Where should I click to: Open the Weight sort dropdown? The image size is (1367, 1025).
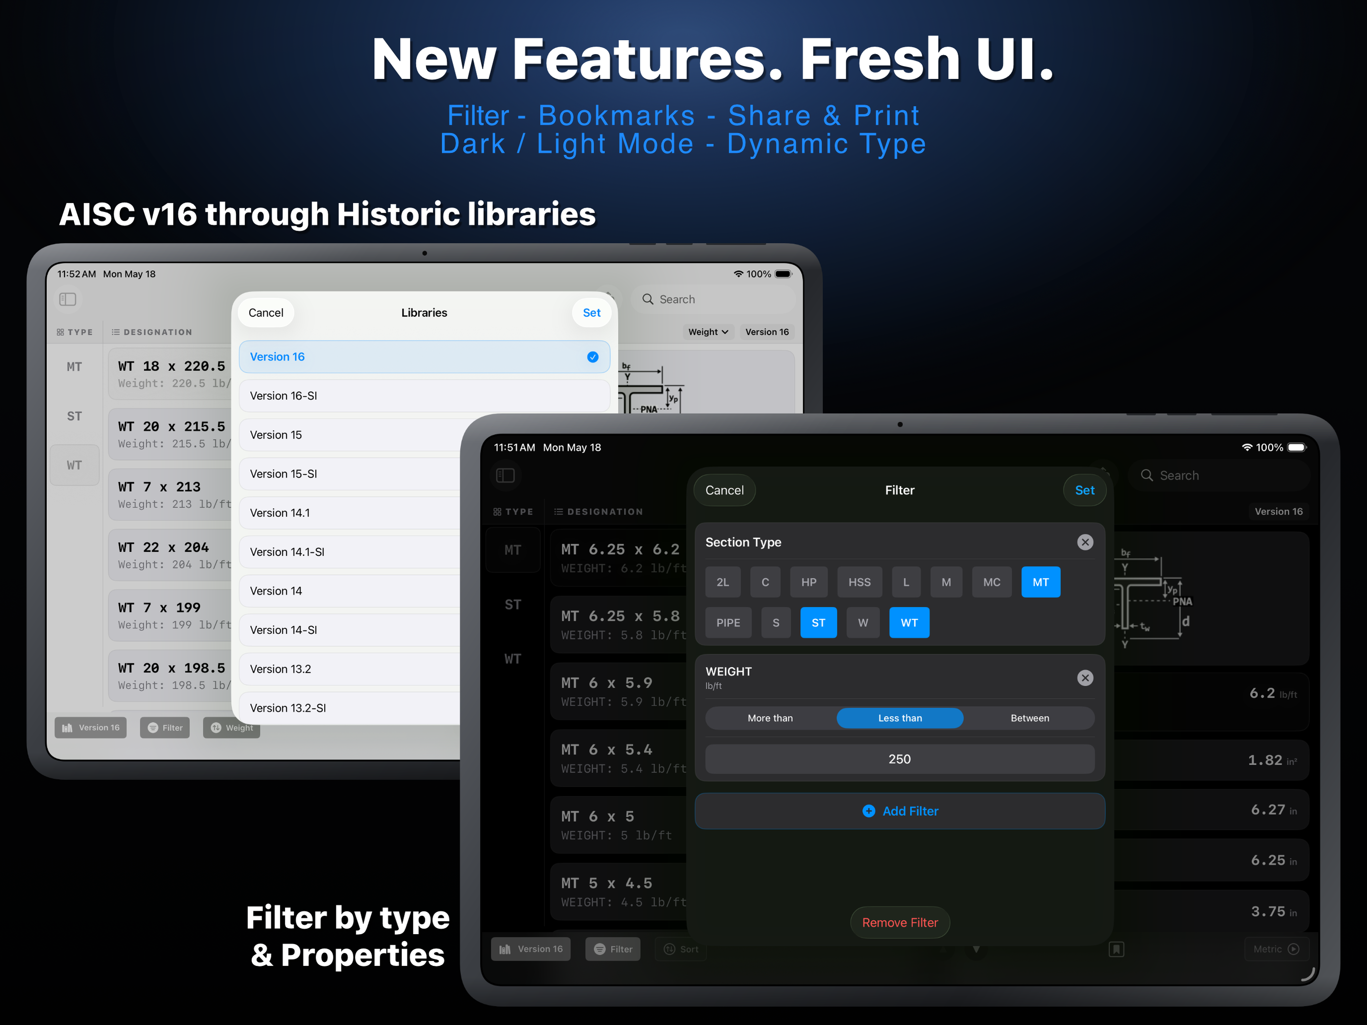tap(709, 332)
